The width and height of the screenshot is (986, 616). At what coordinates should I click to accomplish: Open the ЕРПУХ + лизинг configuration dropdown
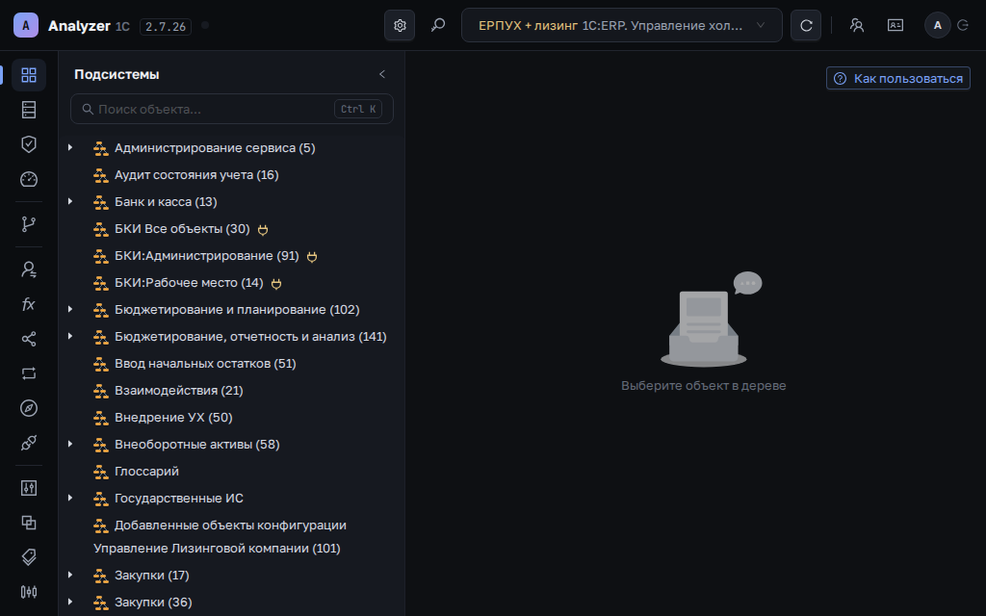click(x=622, y=25)
